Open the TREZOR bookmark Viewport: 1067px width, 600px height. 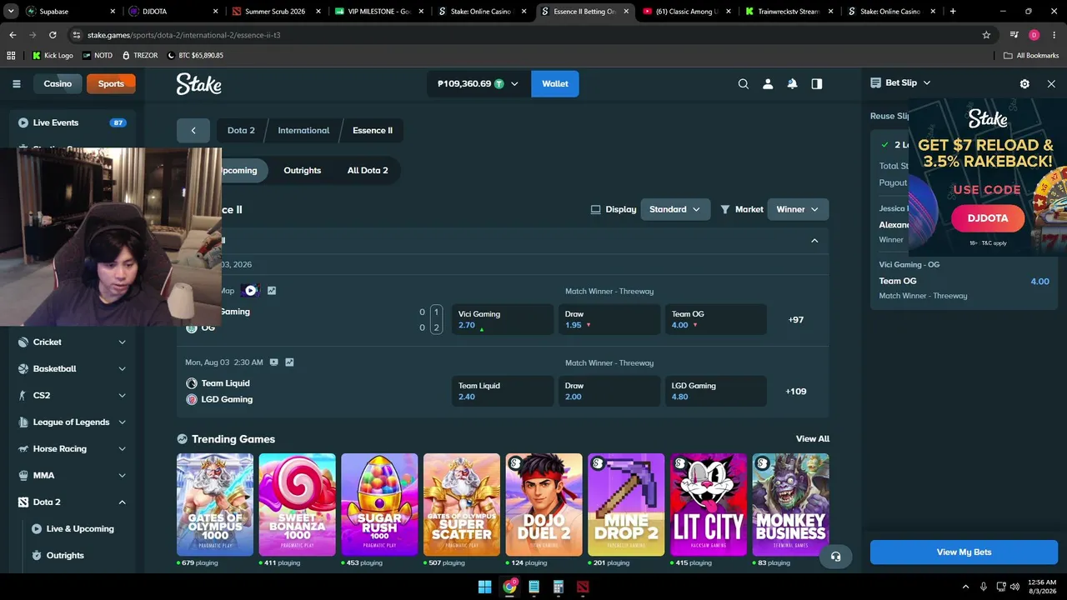(139, 55)
